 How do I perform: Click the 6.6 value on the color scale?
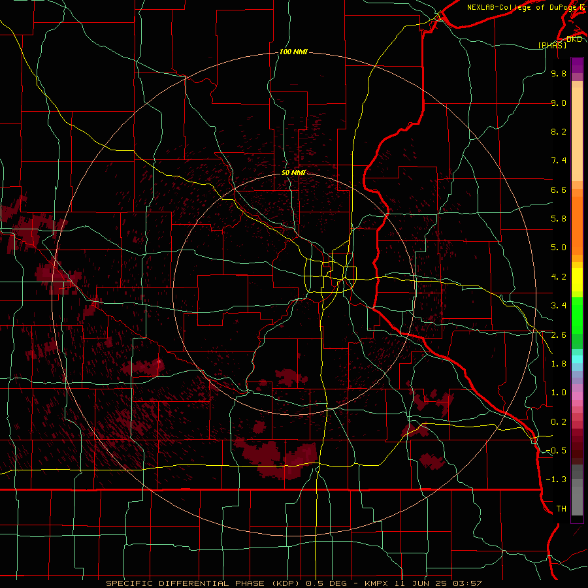pyautogui.click(x=559, y=189)
